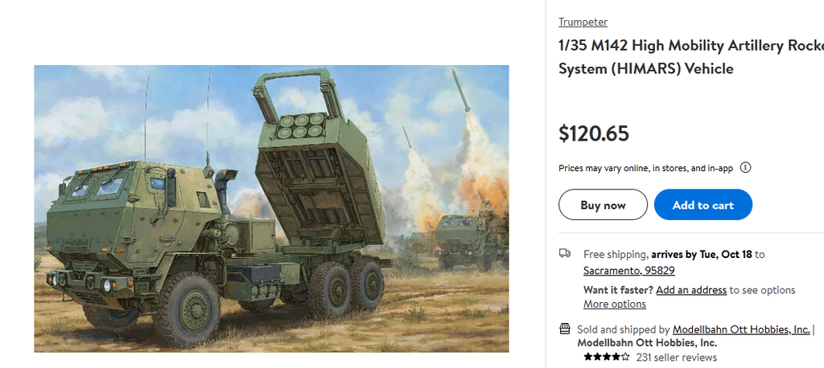Add the HIMARS model to cart

coord(702,205)
